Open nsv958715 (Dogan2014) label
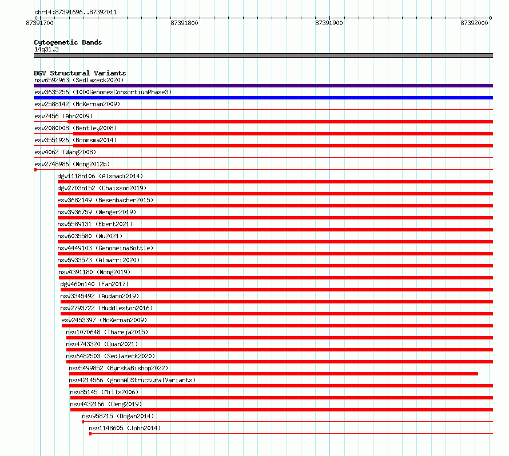509x456 pixels. tap(118, 416)
